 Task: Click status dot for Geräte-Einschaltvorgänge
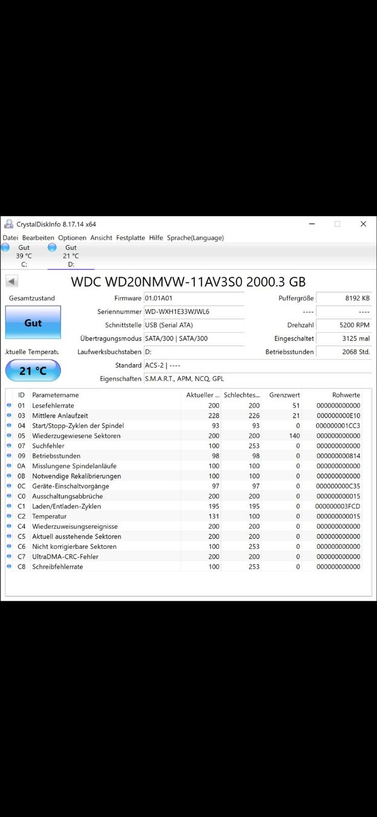[x=9, y=486]
